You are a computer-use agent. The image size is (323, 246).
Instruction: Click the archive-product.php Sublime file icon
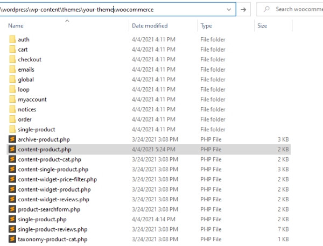click(12, 139)
